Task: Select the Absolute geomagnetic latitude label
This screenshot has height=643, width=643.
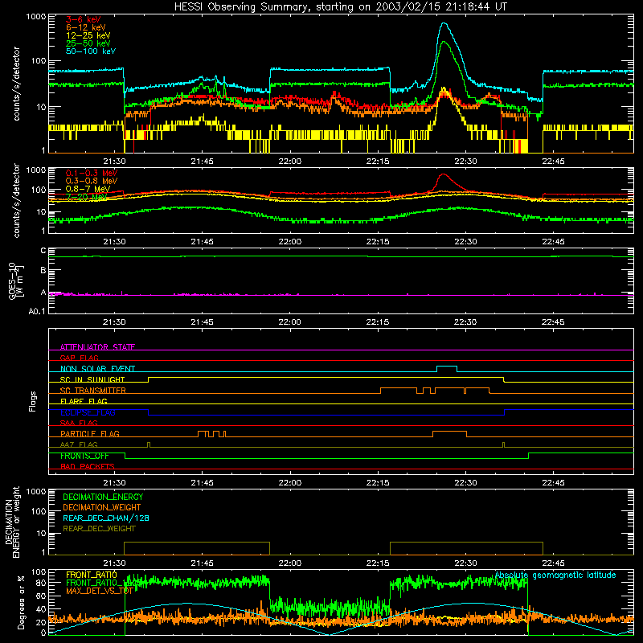Action: 555,575
